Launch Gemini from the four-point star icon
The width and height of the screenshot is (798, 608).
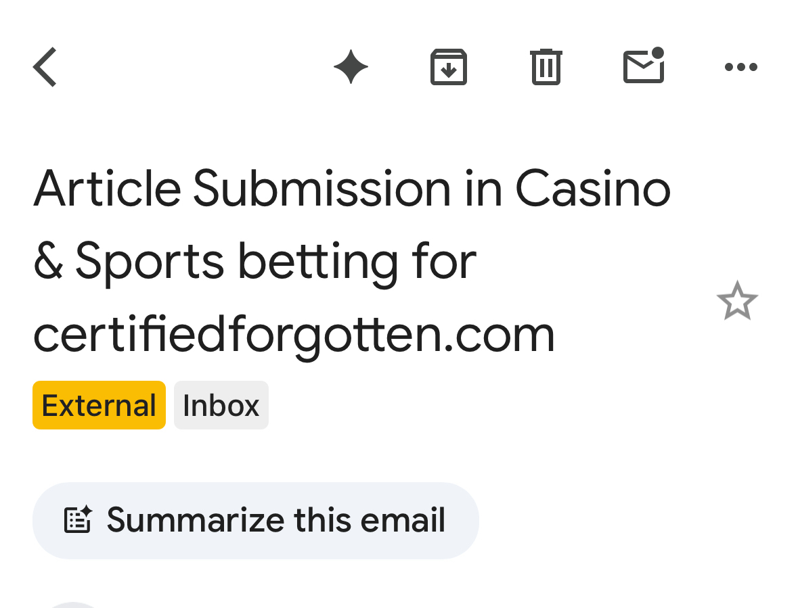(351, 67)
